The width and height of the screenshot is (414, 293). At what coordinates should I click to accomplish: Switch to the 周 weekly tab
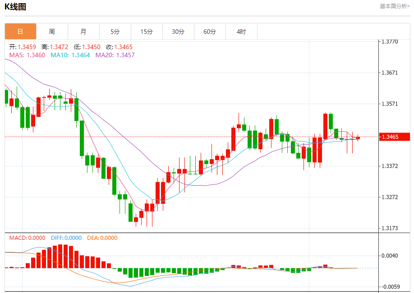(52, 32)
